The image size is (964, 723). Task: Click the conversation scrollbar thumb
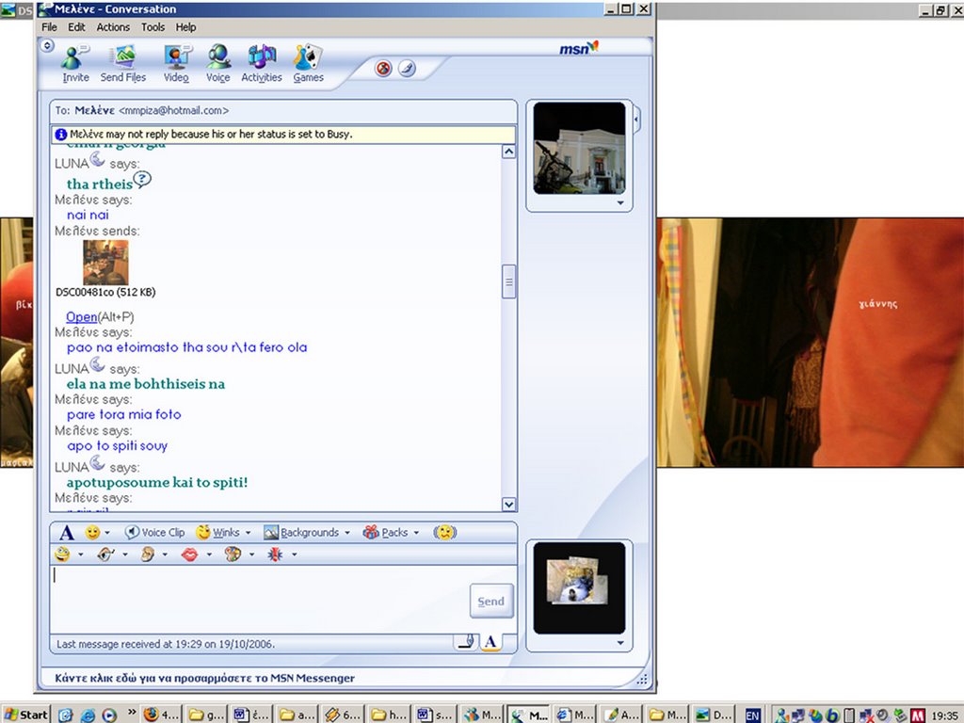point(508,281)
